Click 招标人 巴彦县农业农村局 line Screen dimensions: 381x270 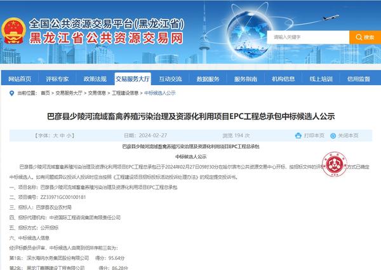(41, 207)
